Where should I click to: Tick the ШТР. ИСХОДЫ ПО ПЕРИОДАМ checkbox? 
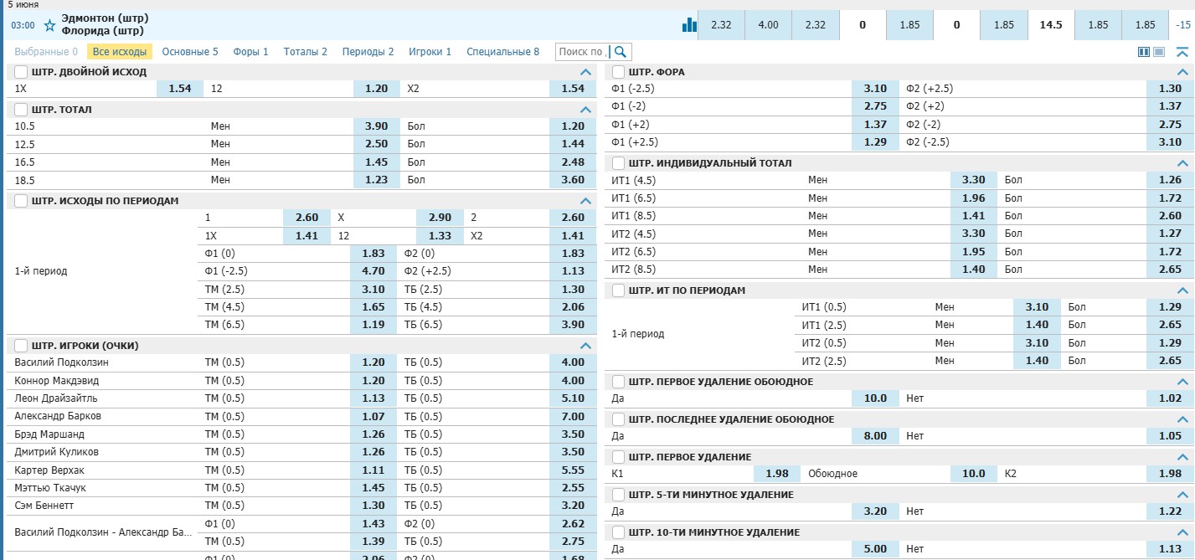pyautogui.click(x=21, y=201)
